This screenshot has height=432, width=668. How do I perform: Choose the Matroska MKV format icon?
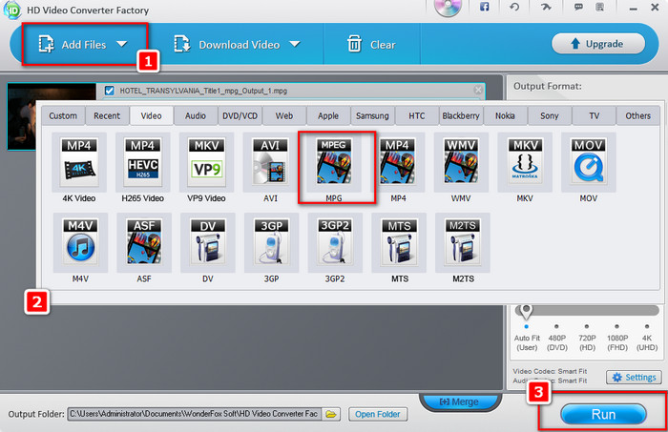(x=525, y=162)
